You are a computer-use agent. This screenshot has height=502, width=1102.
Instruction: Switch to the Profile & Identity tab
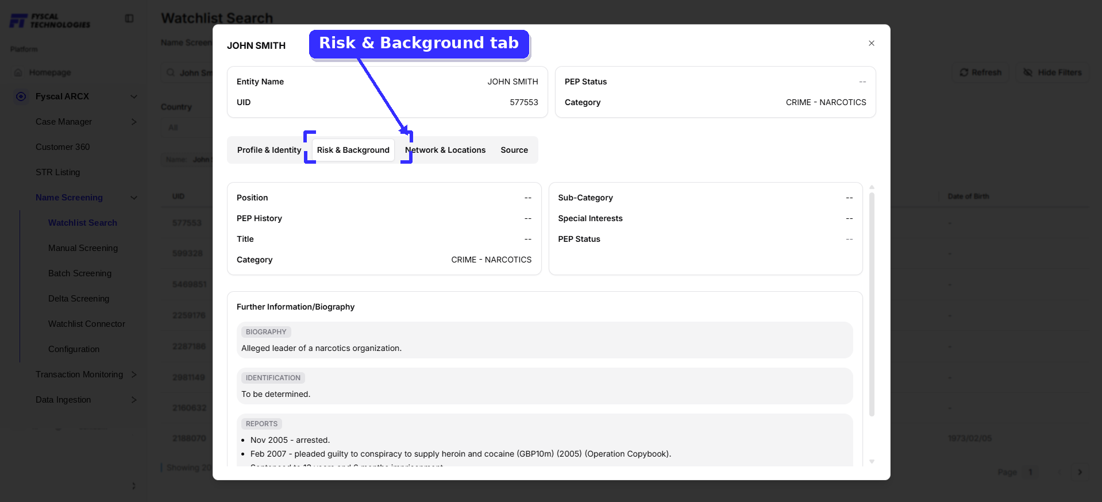click(269, 150)
